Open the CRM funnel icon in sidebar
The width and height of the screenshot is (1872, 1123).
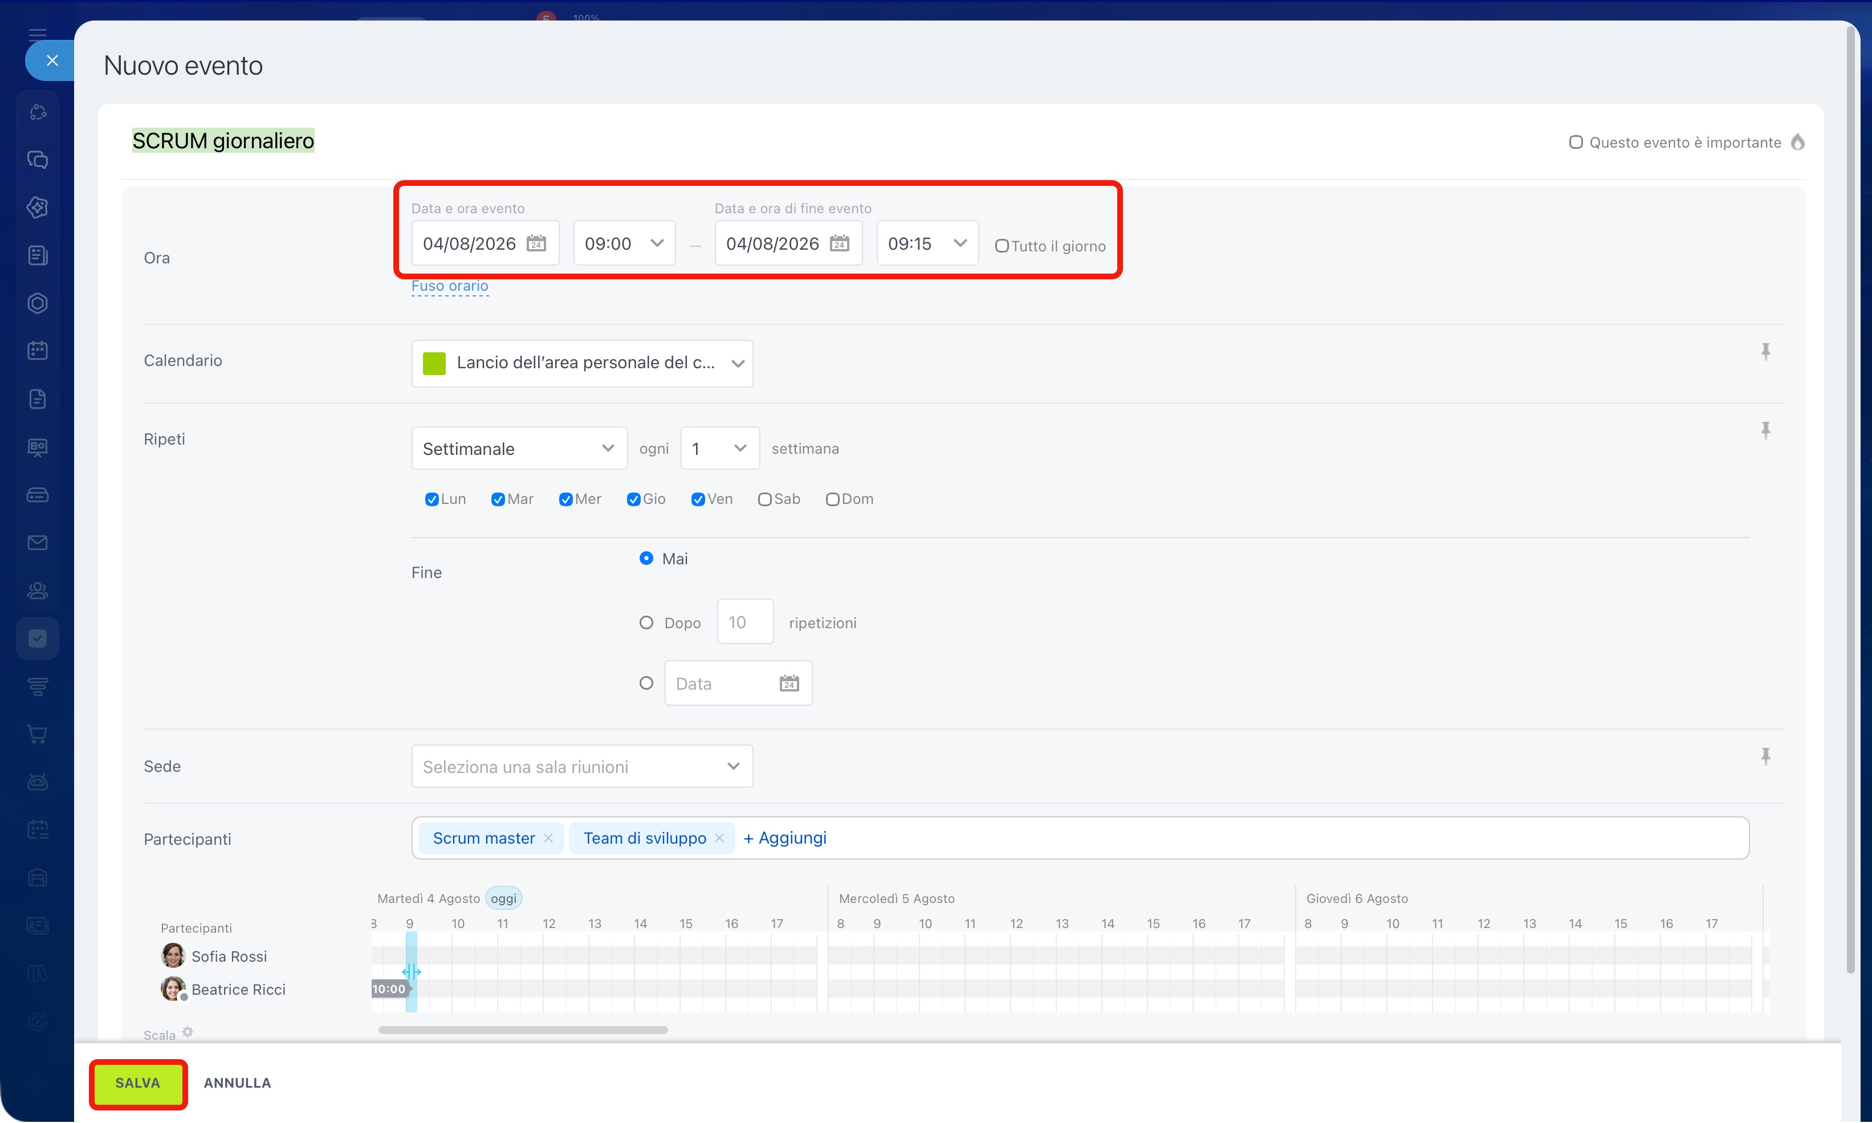pos(37,686)
